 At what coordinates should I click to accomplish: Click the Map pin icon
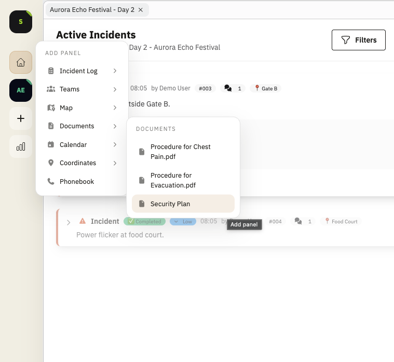[x=51, y=108]
